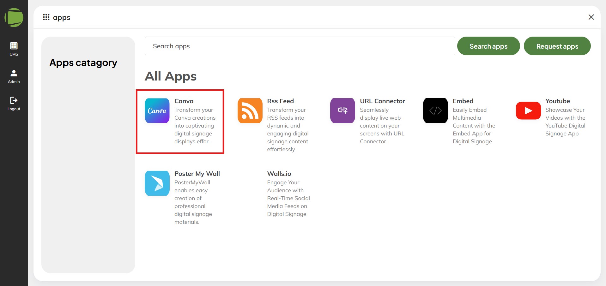Open the Youtube app icon
Viewport: 606px width, 286px height.
[x=528, y=110]
